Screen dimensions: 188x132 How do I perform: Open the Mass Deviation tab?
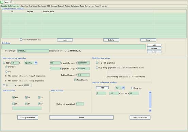[87, 6]
